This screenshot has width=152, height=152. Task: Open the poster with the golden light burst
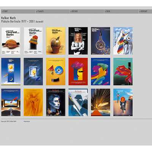pos(101,102)
